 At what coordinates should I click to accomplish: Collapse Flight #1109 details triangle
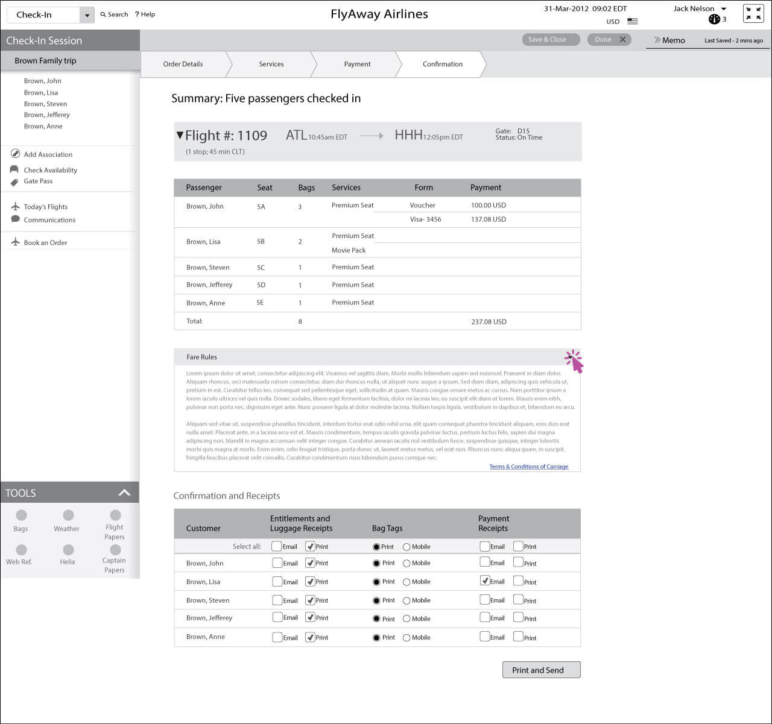coord(180,135)
